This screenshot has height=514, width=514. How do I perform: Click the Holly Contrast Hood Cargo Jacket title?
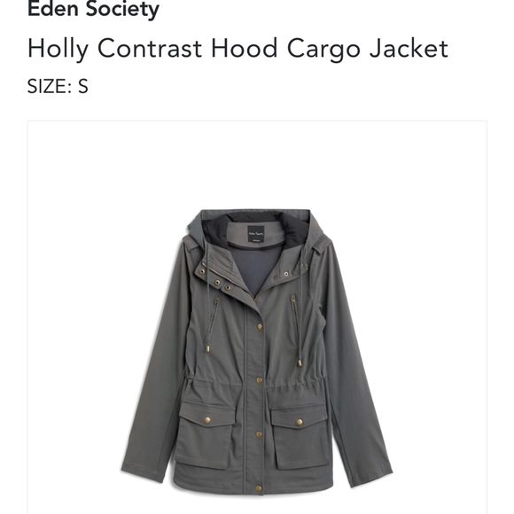pos(238,49)
